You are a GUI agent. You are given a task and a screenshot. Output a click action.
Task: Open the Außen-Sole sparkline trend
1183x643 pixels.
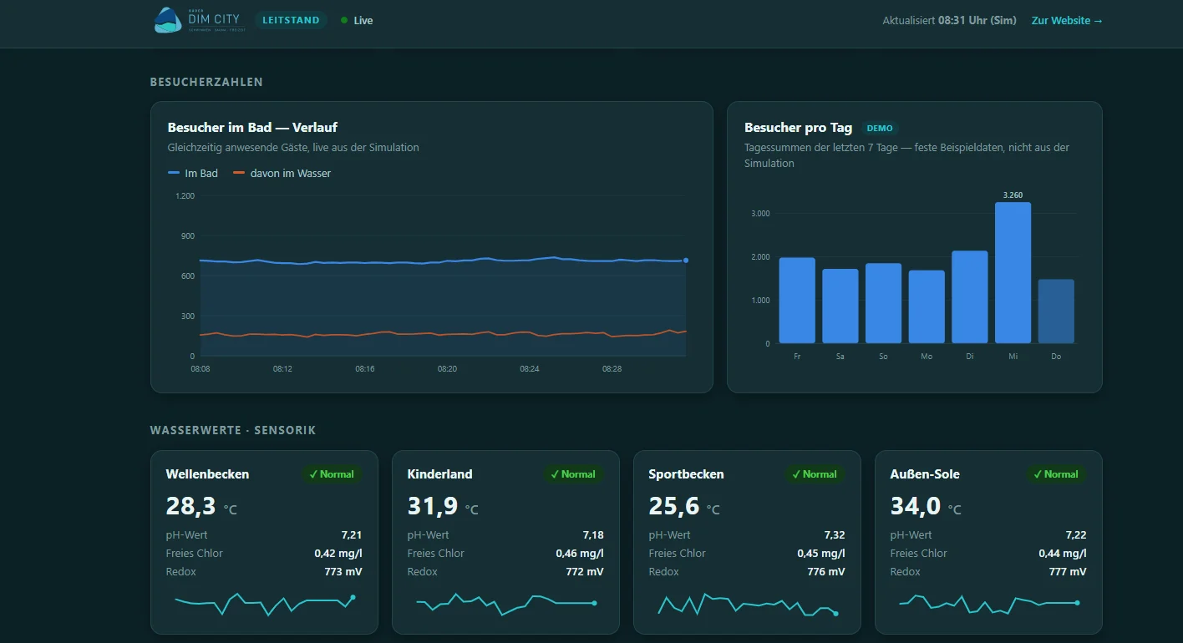pyautogui.click(x=988, y=604)
